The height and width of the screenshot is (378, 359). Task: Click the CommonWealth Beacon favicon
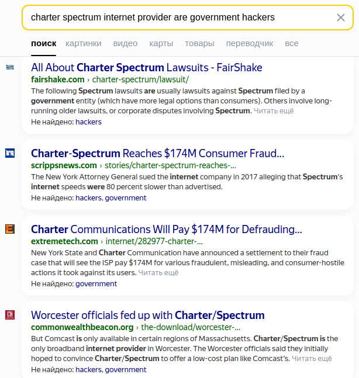coord(10,315)
